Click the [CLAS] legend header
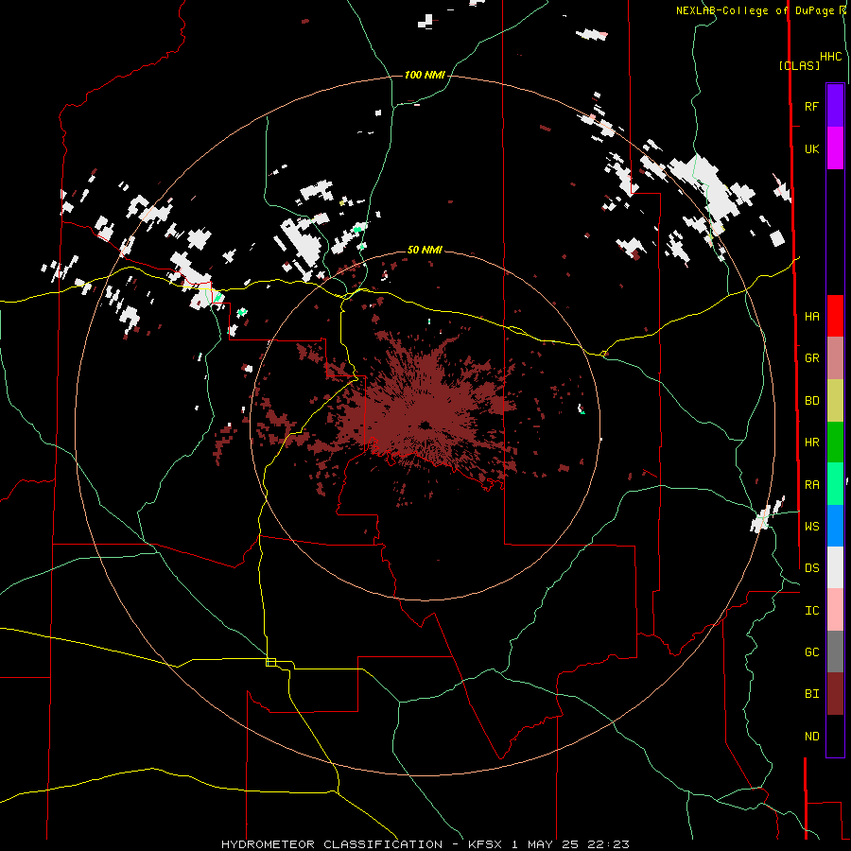 tap(799, 65)
